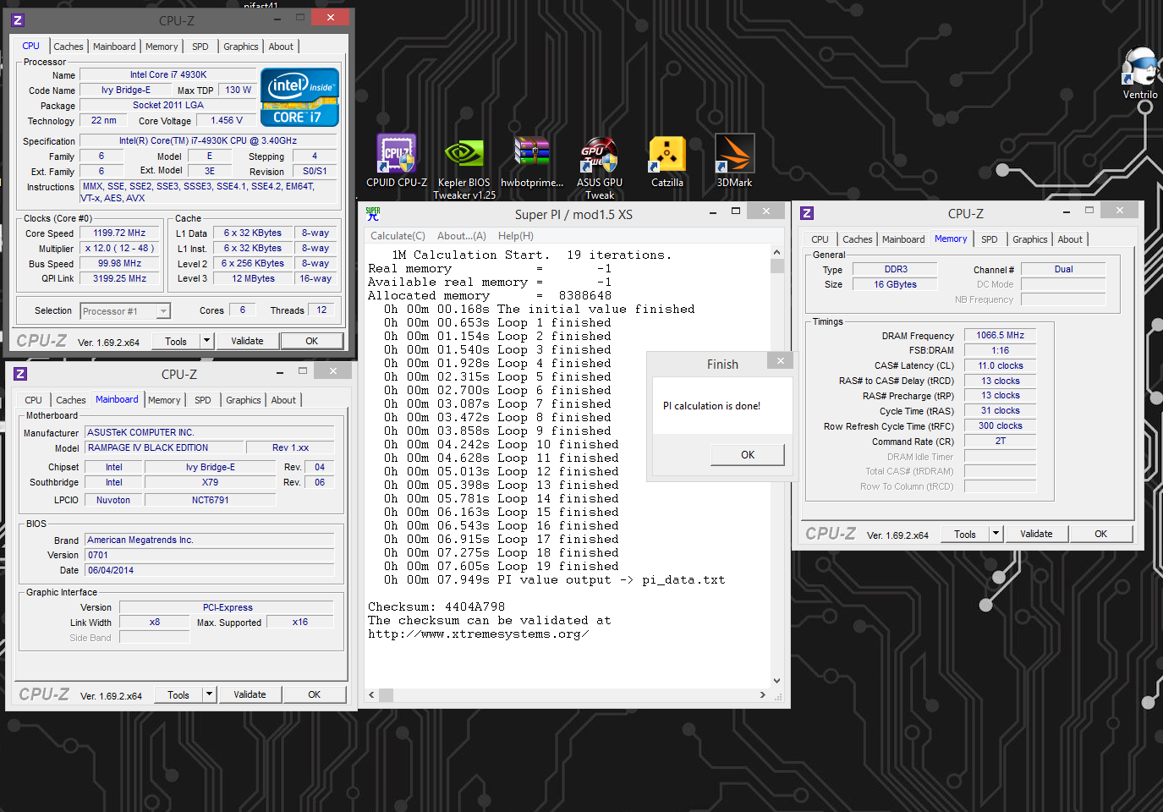The image size is (1163, 812).
Task: Switch to SPD tab in Mainboard CPU-Z window
Action: point(203,400)
